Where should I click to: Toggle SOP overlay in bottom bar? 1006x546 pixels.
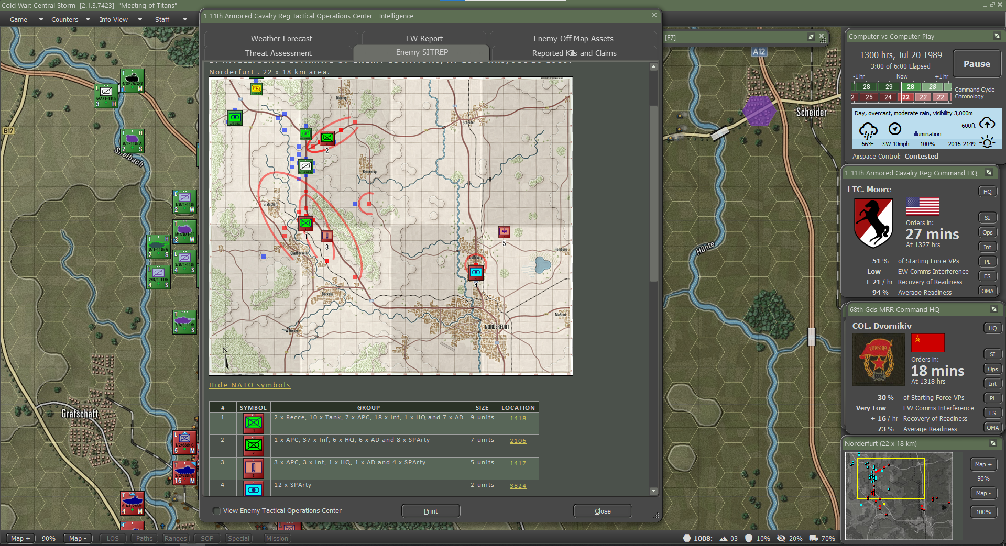coord(207,538)
